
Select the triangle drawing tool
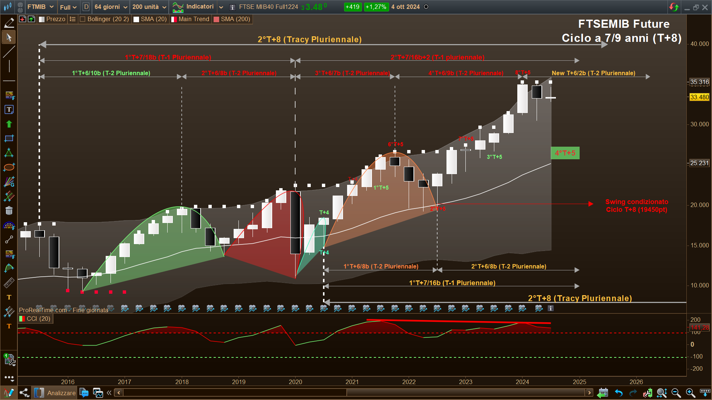[9, 153]
